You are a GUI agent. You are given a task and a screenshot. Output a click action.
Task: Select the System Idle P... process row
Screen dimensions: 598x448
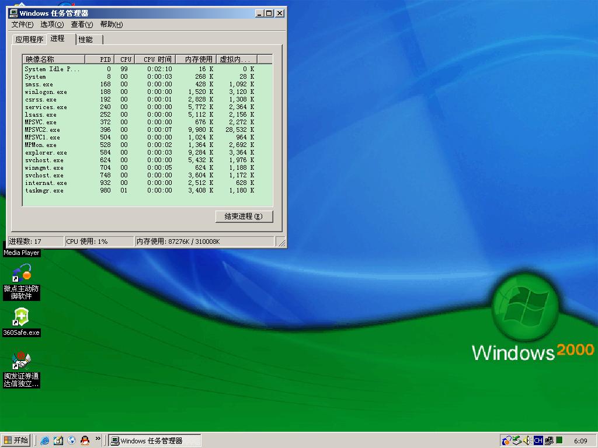[147, 69]
